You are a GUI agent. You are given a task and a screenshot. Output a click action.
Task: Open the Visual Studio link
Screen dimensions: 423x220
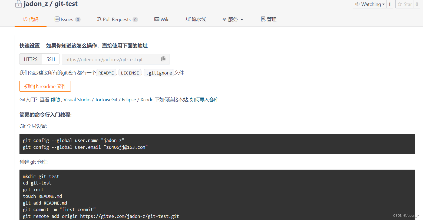click(x=77, y=100)
